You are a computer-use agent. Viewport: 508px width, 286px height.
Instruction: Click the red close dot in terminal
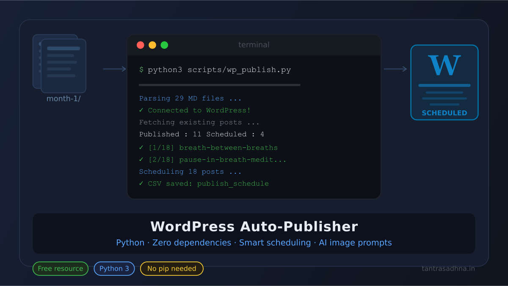coord(141,45)
